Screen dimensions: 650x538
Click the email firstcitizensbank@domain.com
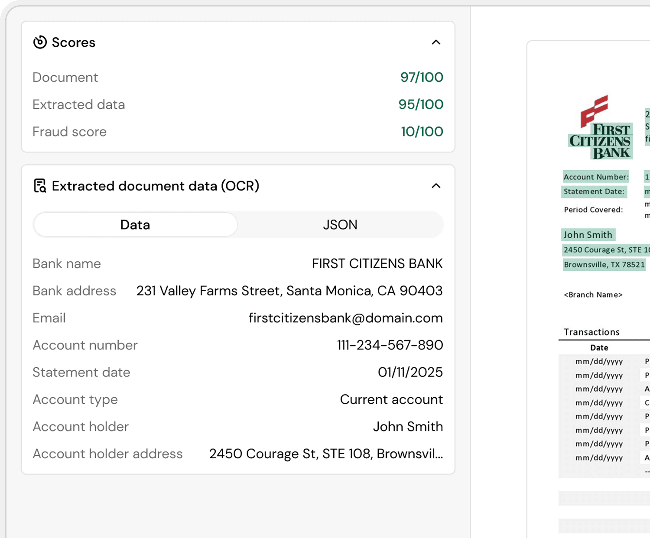click(x=345, y=318)
